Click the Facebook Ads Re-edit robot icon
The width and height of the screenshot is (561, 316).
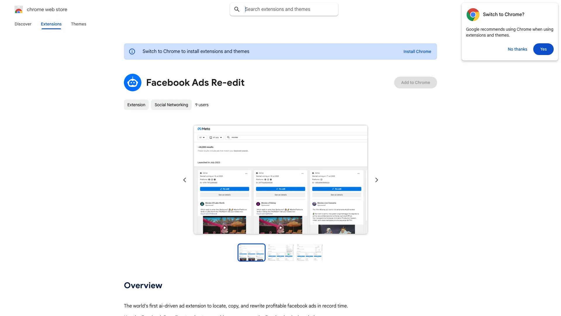coord(133,83)
